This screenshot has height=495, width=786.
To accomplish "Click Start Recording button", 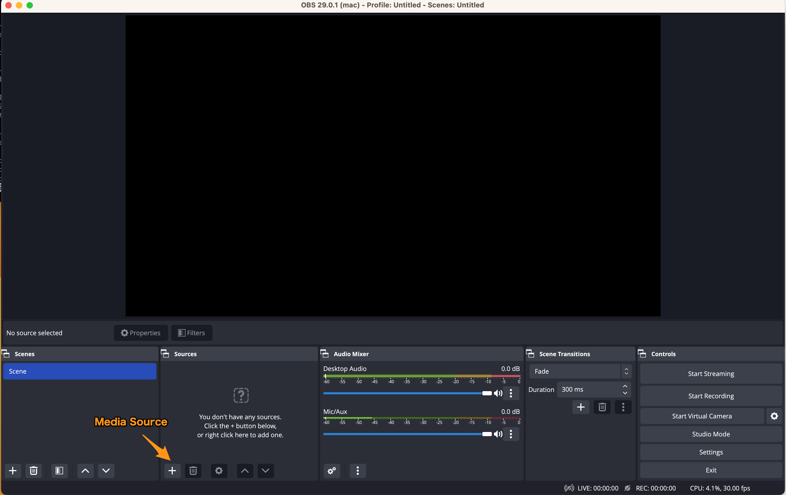I will tap(710, 396).
